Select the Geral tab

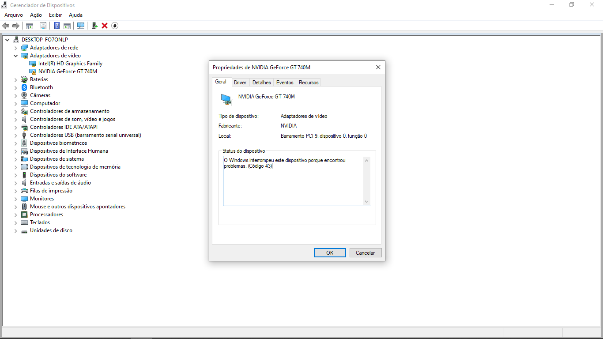[221, 82]
